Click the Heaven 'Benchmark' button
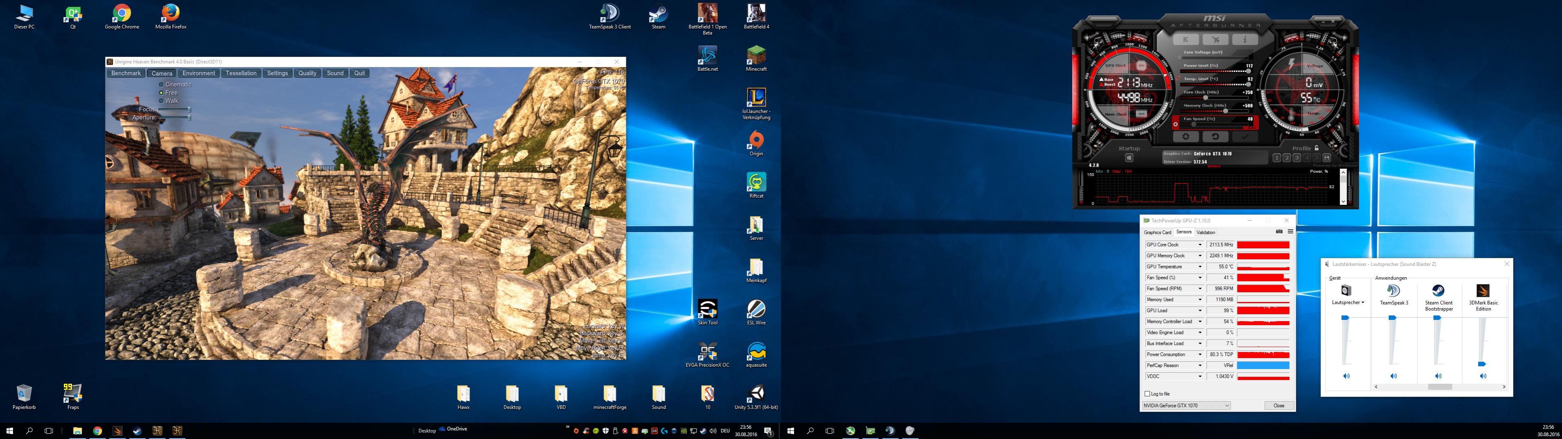 [x=126, y=73]
